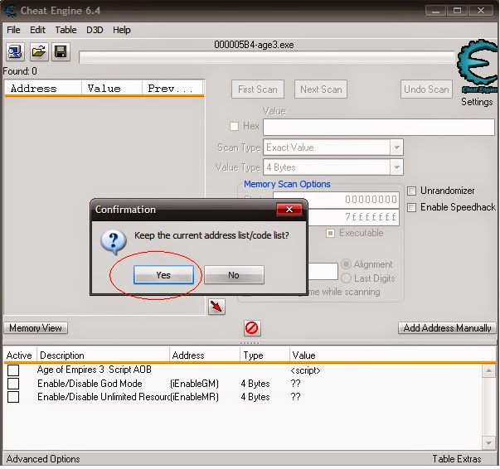500x469 pixels.
Task: Activate Enable/Disable God Mode entry
Action: click(x=13, y=384)
